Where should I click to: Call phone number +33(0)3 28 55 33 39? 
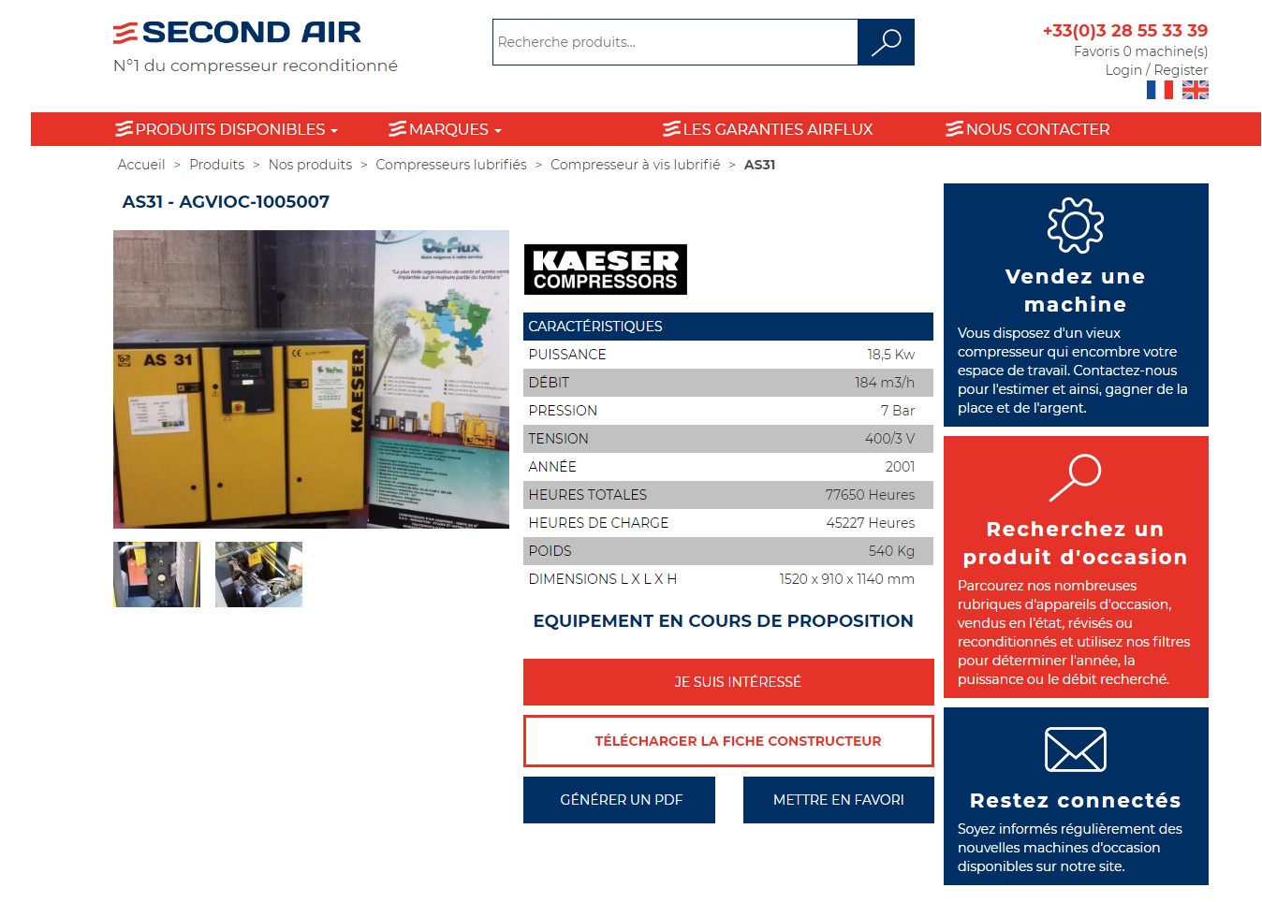tap(1125, 31)
